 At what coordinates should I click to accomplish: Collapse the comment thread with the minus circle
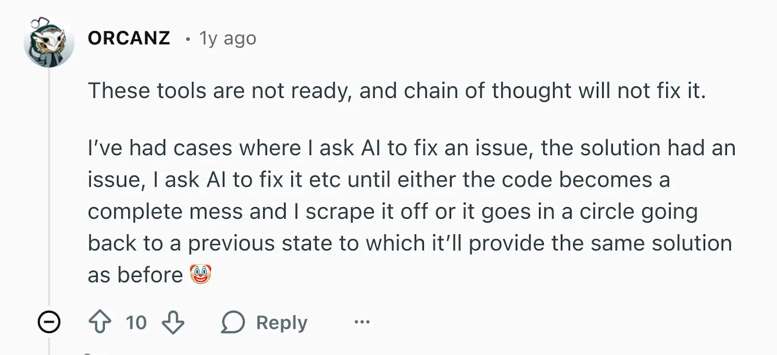[49, 322]
